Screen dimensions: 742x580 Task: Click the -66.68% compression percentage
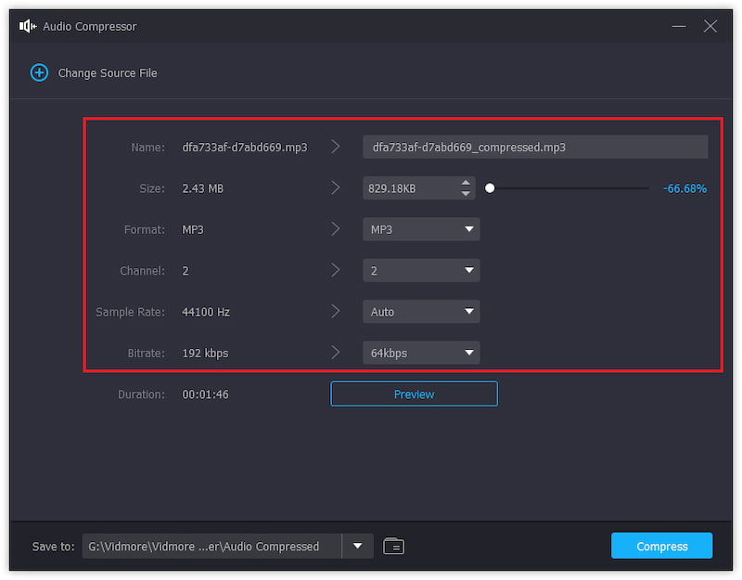684,188
